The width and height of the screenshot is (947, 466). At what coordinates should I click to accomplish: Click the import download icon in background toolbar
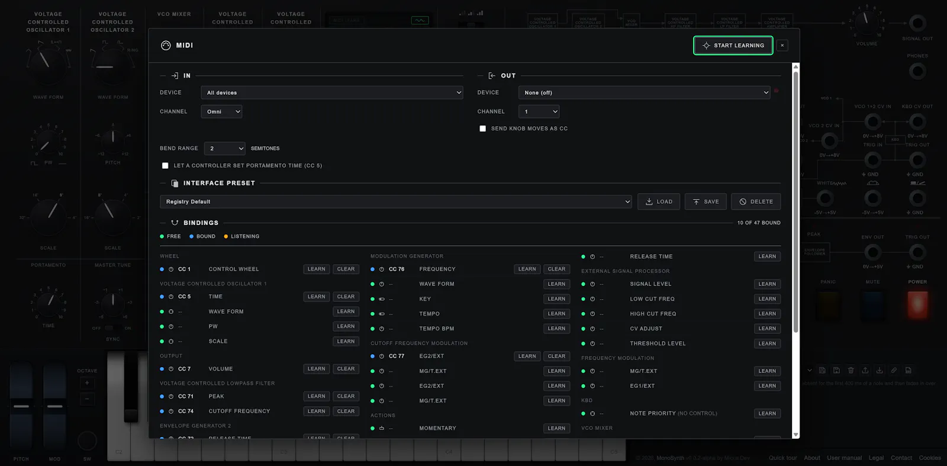[880, 371]
